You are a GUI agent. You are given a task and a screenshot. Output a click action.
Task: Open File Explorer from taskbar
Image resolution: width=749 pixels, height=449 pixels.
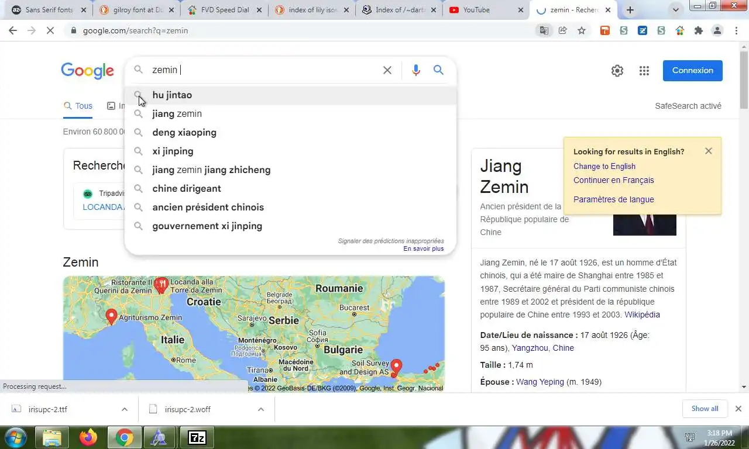coord(52,437)
